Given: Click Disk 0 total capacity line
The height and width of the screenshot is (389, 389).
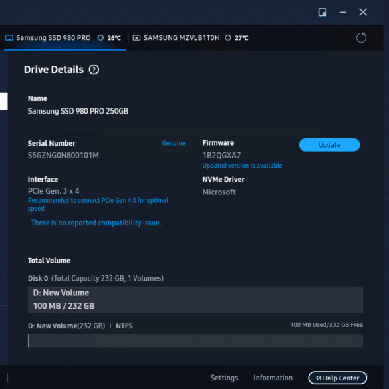Looking at the screenshot, I should coord(96,279).
